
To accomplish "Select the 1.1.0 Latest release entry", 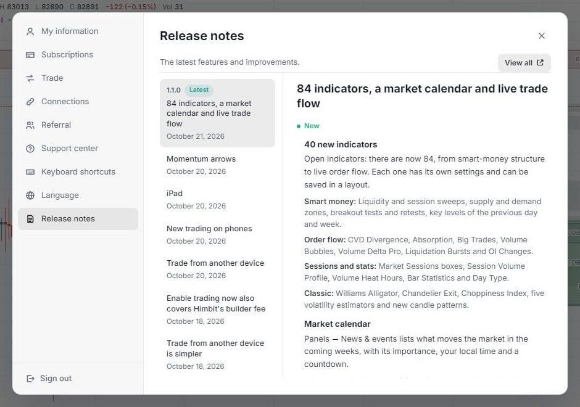I will [x=217, y=113].
